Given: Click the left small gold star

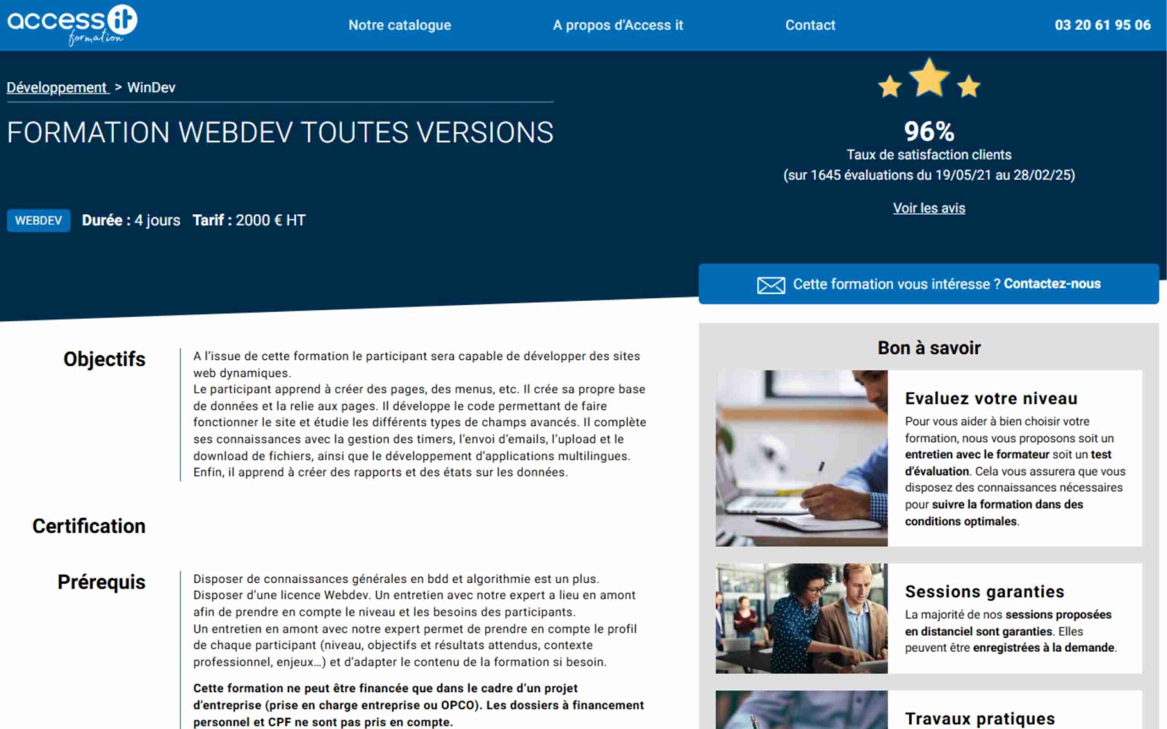Looking at the screenshot, I should (889, 87).
